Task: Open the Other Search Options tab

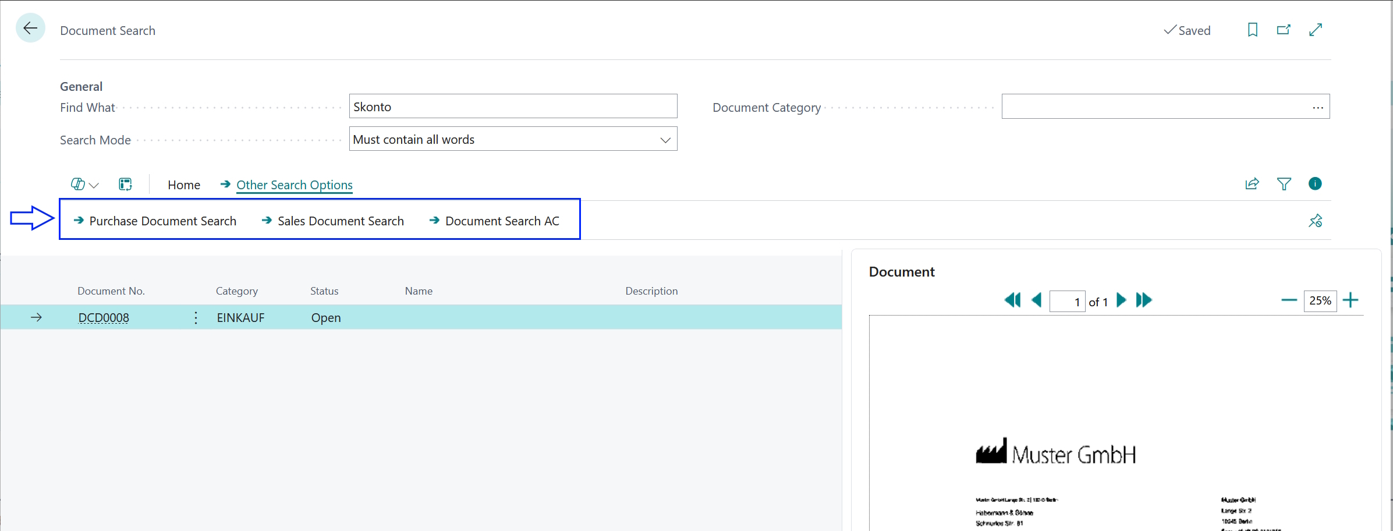Action: tap(294, 185)
